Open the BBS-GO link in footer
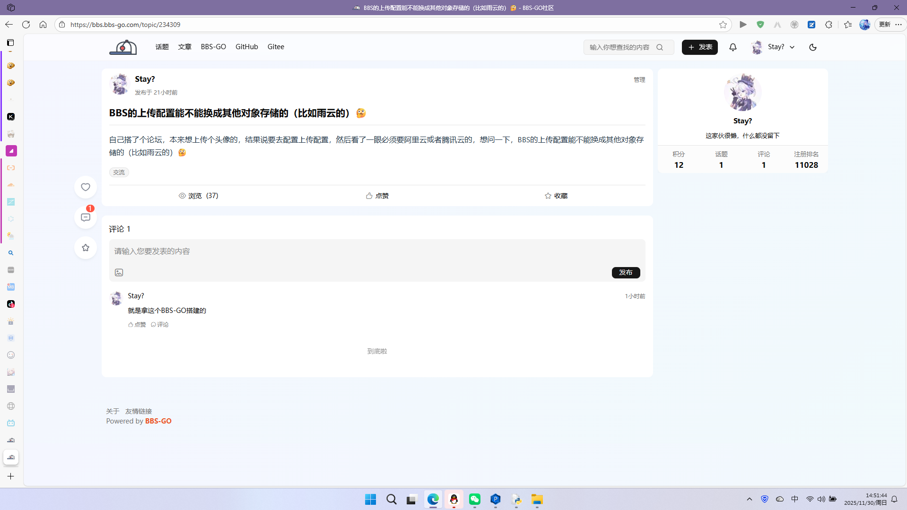The height and width of the screenshot is (510, 907). [x=158, y=421]
